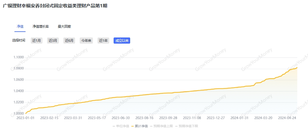Hide the 累计净值 legend series
The width and height of the screenshot is (308, 129).
(x=141, y=126)
